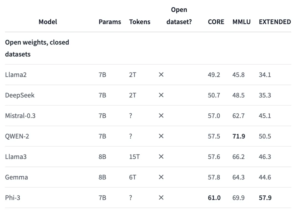
Task: Click the bold 71.9 MMLU score for QWEN-2
Action: tap(239, 136)
